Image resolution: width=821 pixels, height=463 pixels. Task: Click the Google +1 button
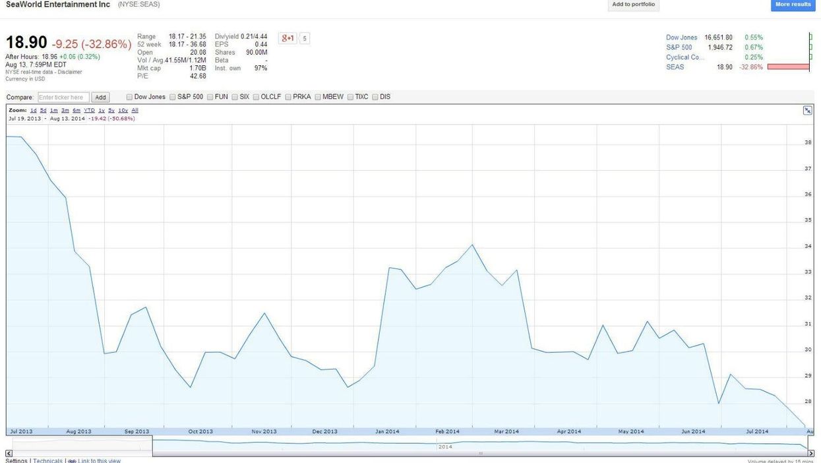pos(288,38)
